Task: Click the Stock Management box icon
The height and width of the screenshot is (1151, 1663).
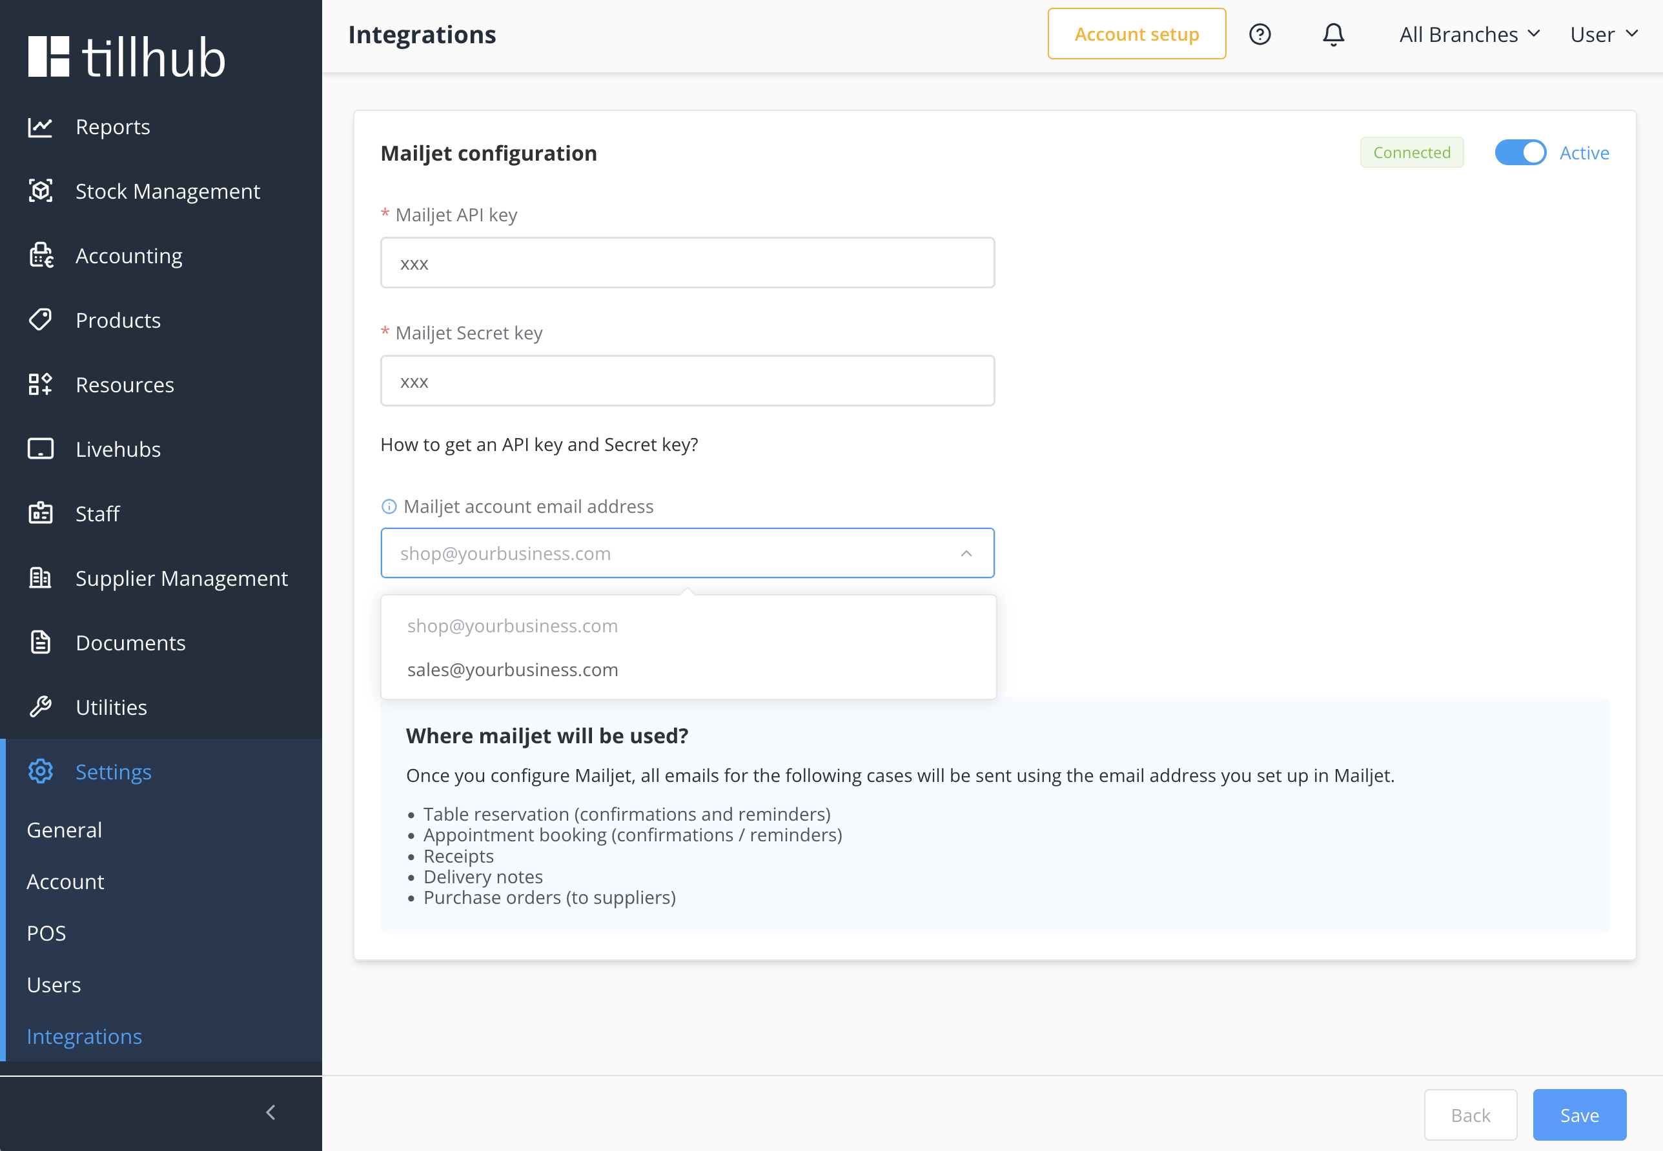Action: (41, 191)
